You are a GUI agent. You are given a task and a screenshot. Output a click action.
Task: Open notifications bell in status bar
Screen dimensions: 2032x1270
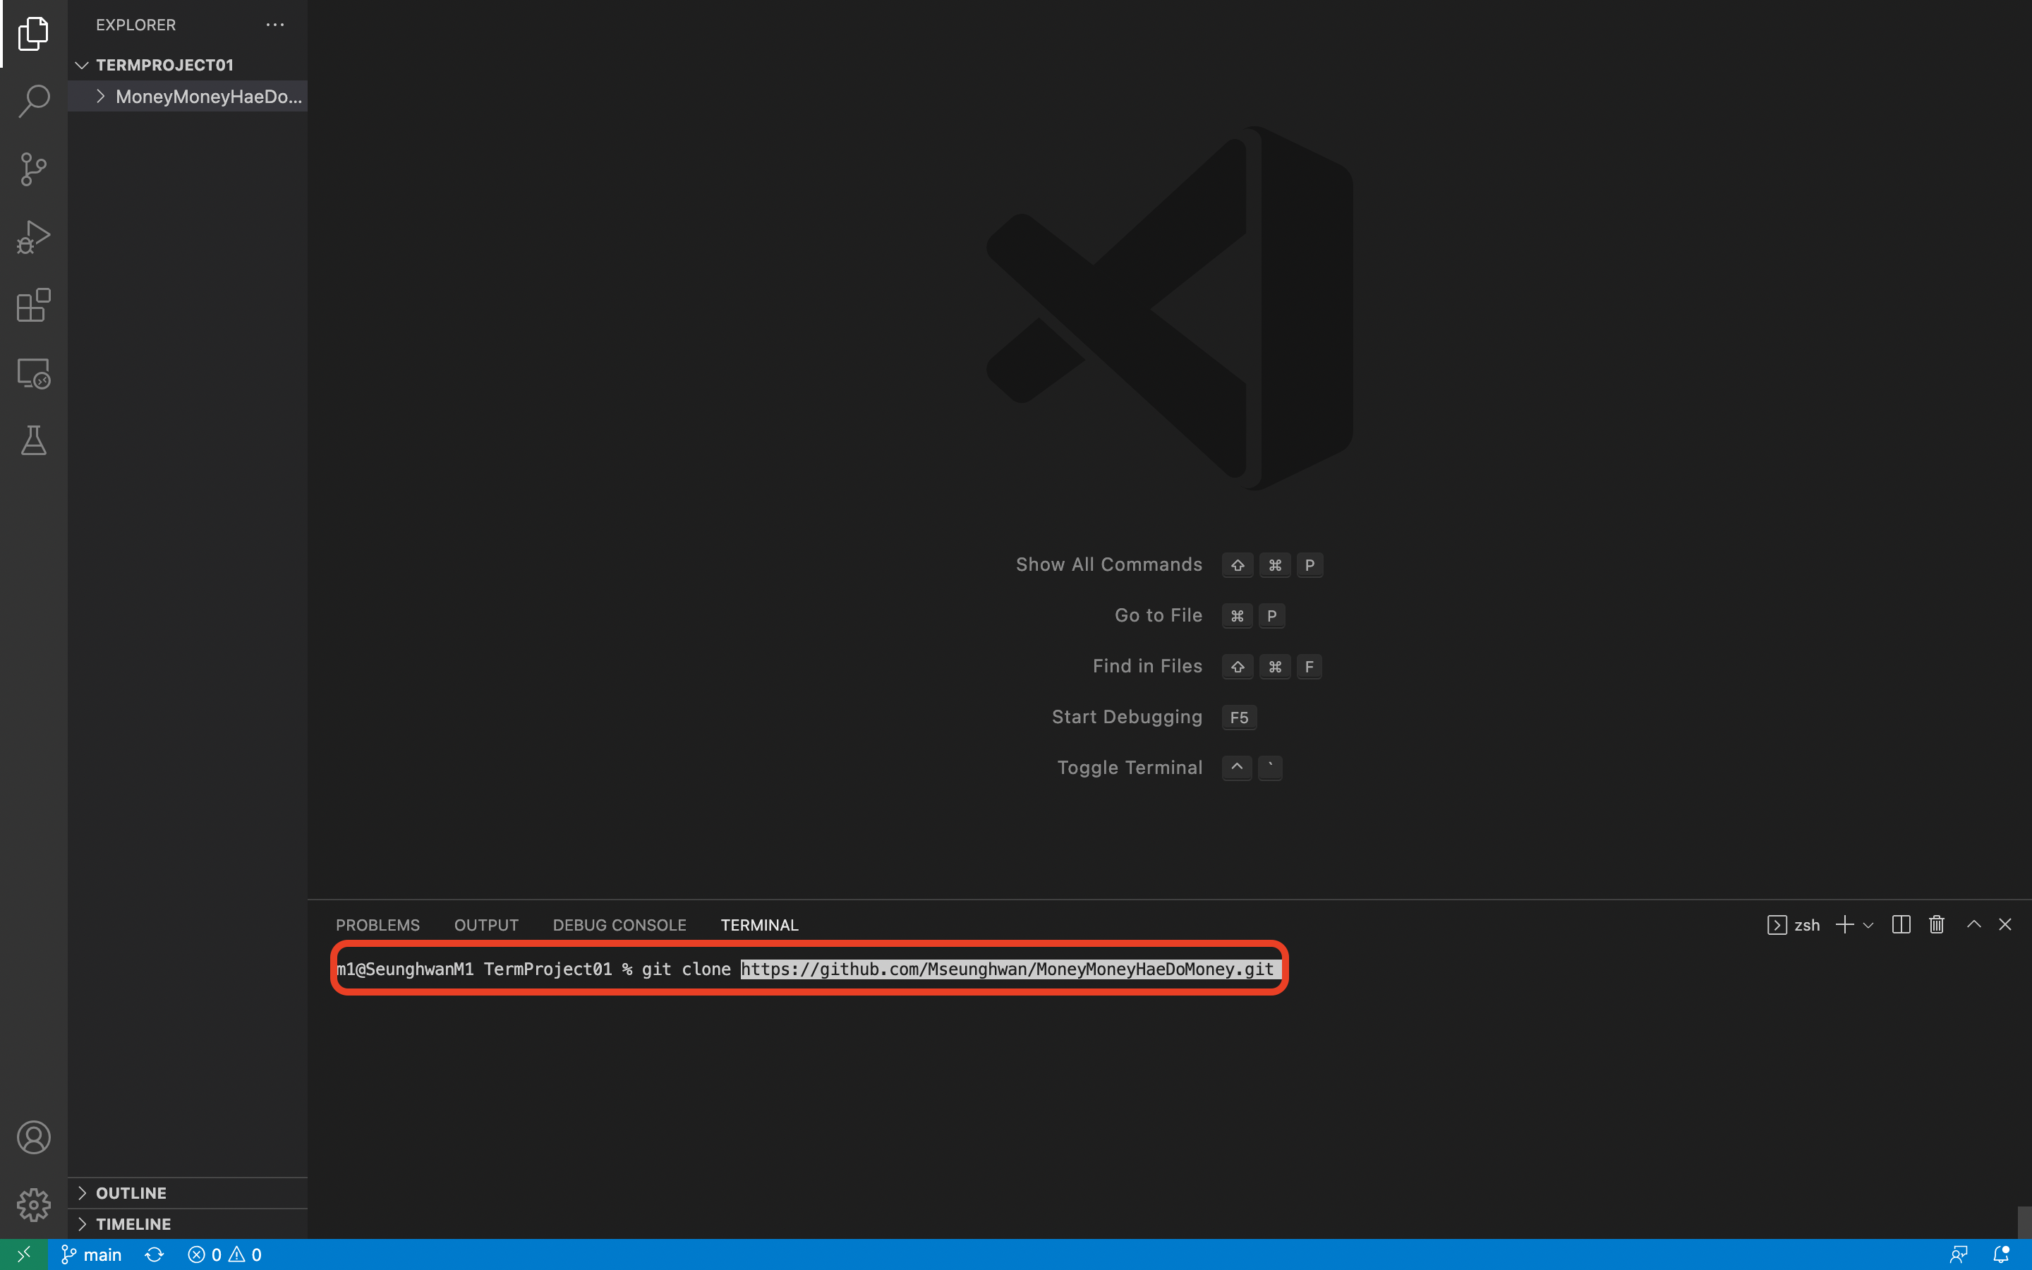pyautogui.click(x=2002, y=1254)
